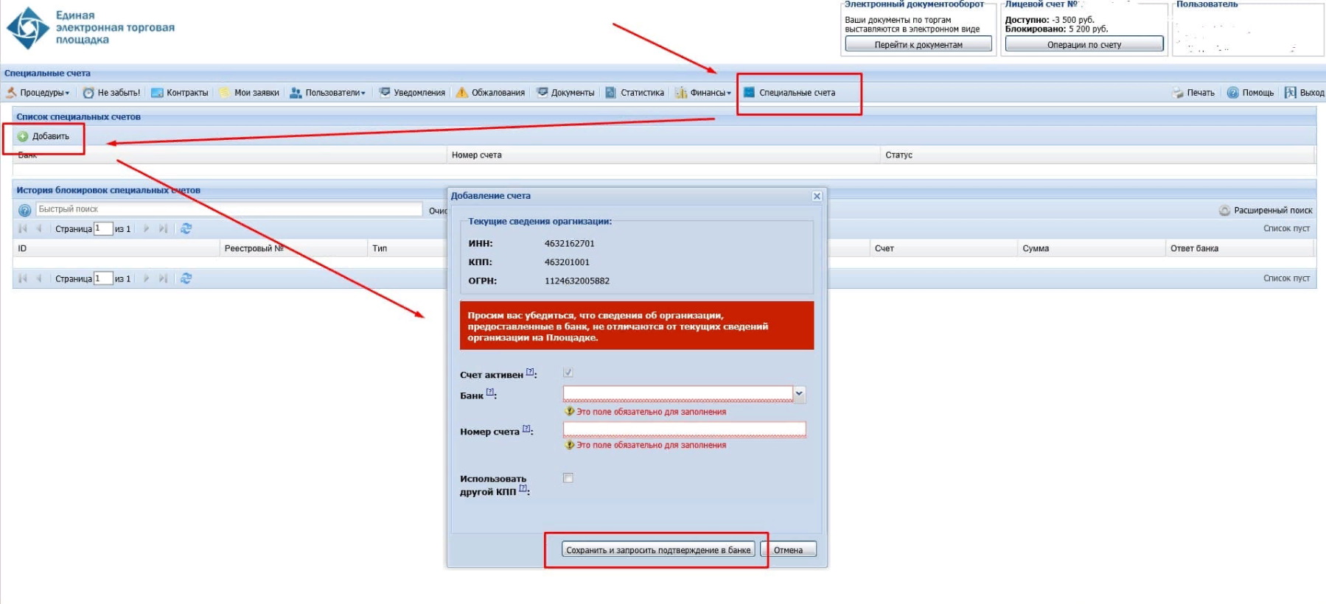Click the Операции по счету button
This screenshot has height=604, width=1326.
1084,45
